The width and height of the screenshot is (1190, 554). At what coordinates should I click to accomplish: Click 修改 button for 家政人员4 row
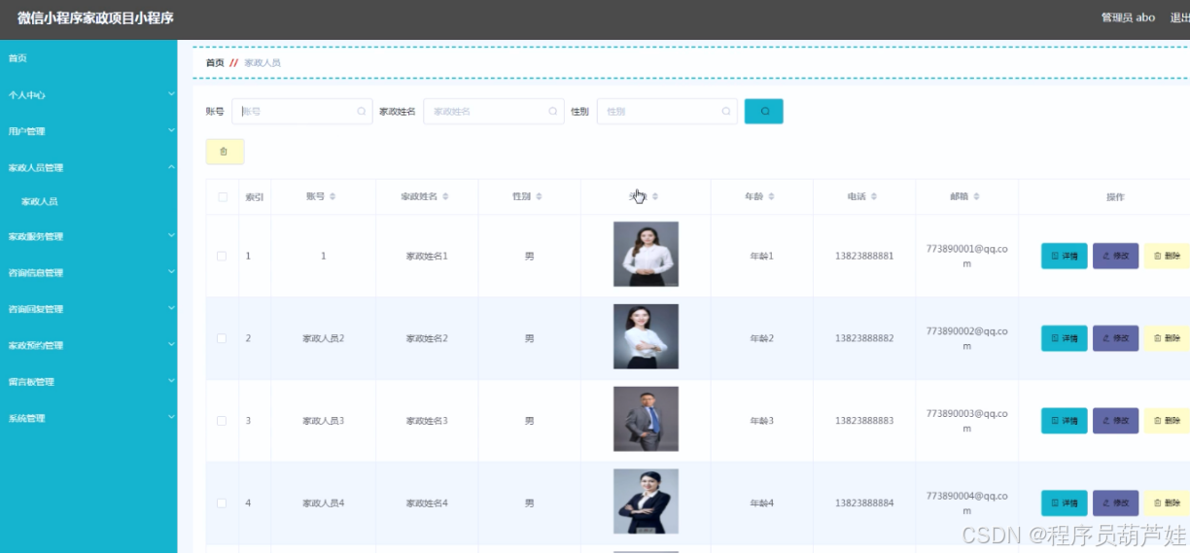coord(1115,503)
